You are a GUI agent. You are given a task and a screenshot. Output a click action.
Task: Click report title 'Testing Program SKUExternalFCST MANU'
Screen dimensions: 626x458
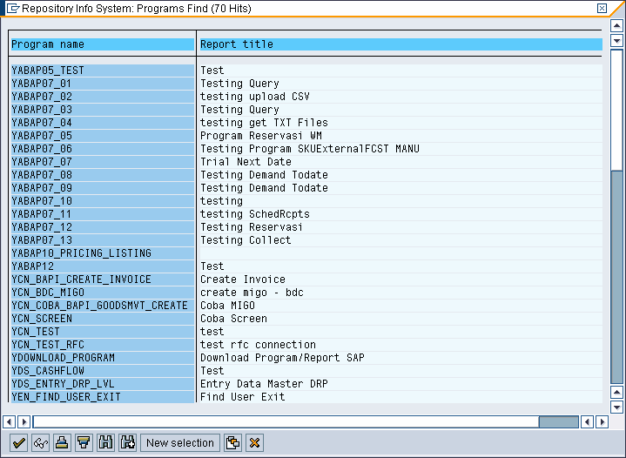pos(310,149)
